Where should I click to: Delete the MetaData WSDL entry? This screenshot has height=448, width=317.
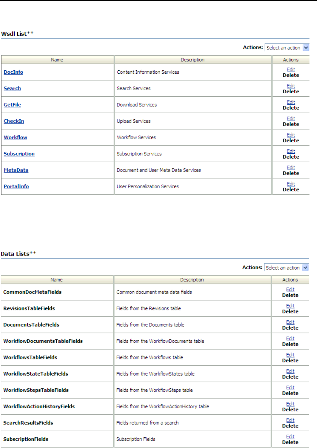tap(291, 173)
